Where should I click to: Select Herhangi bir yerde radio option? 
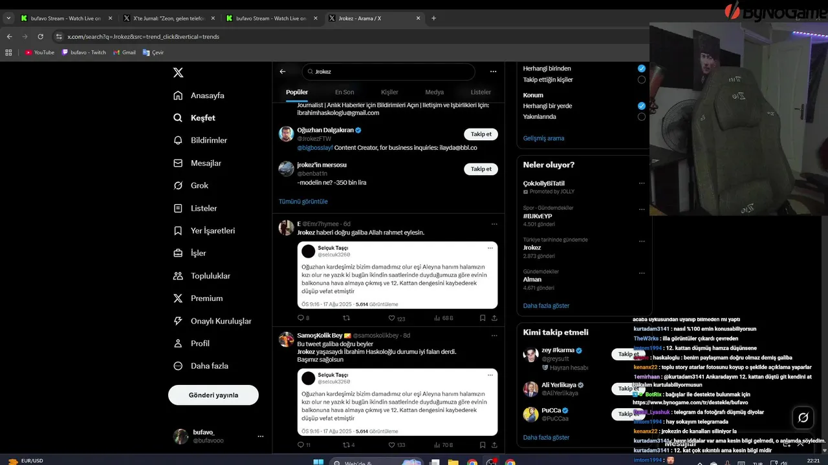pos(642,106)
